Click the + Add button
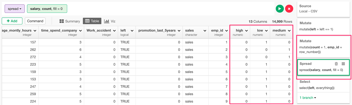 pos(12,21)
